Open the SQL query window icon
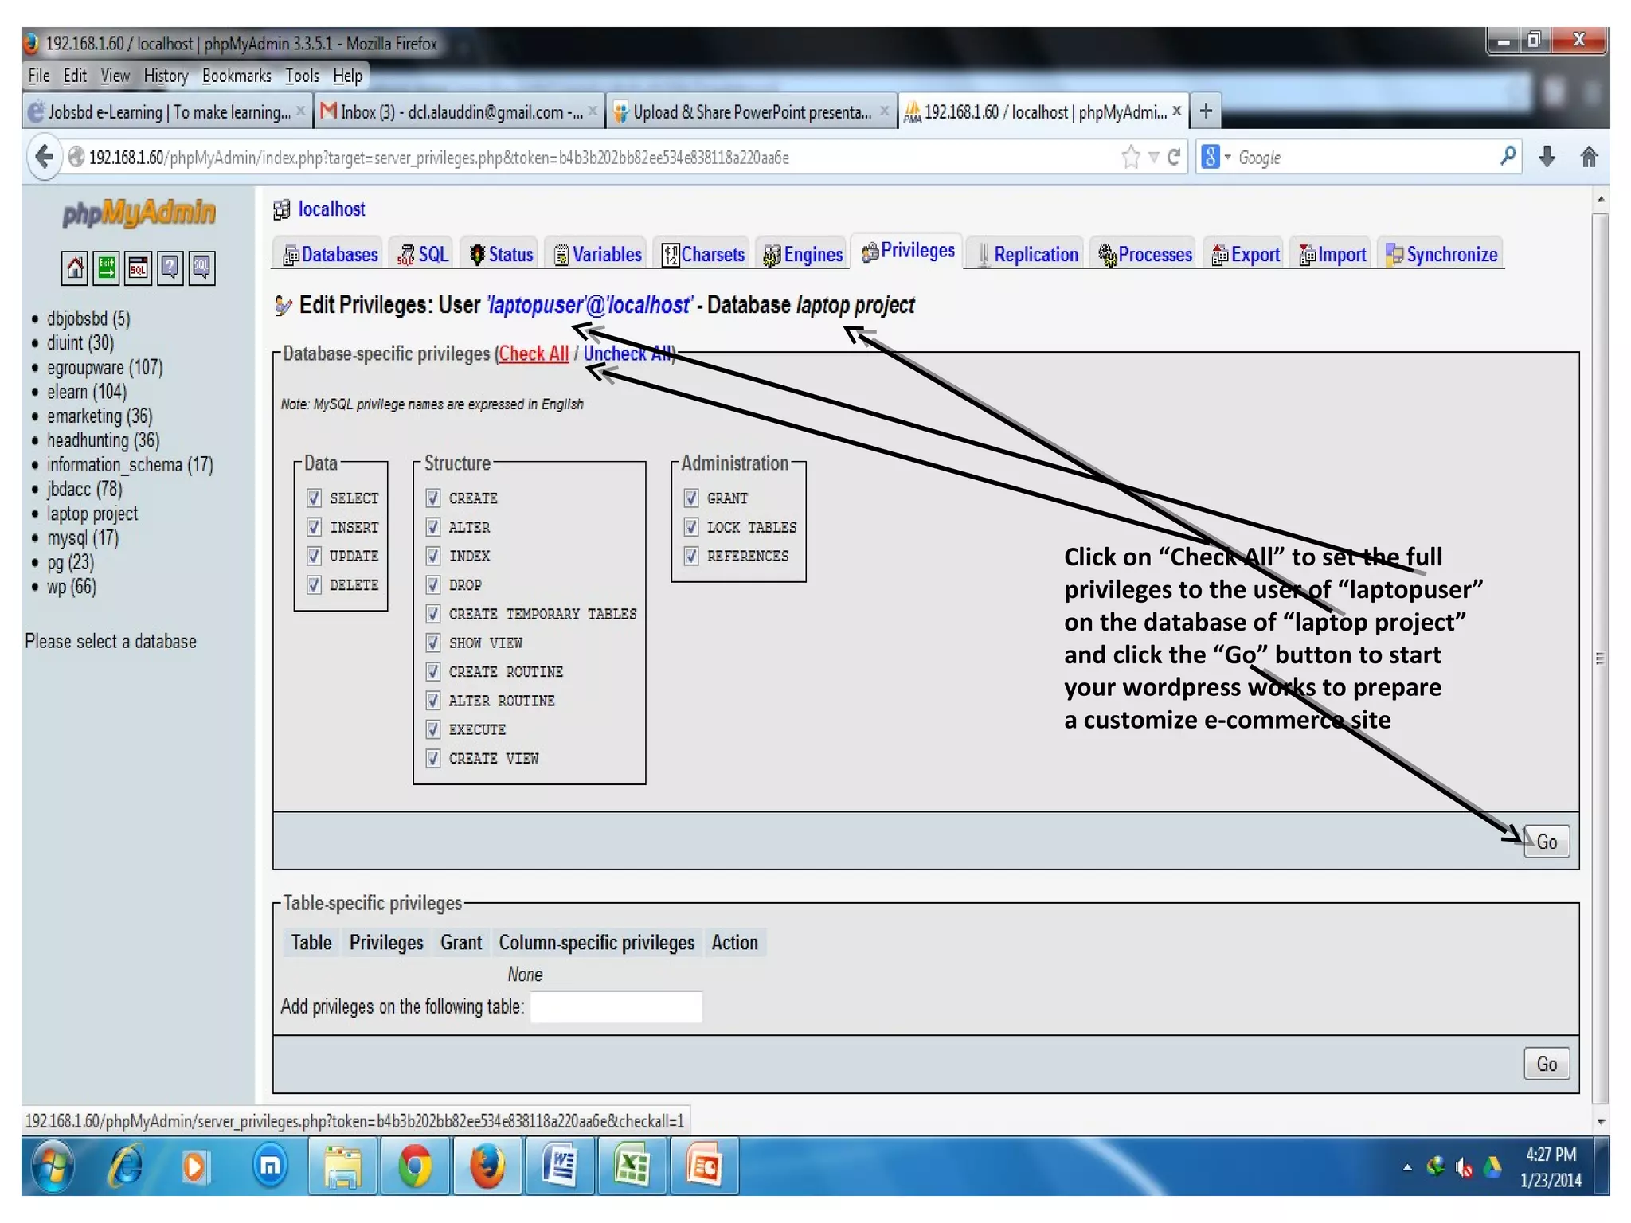The height and width of the screenshot is (1223, 1631). (x=139, y=268)
